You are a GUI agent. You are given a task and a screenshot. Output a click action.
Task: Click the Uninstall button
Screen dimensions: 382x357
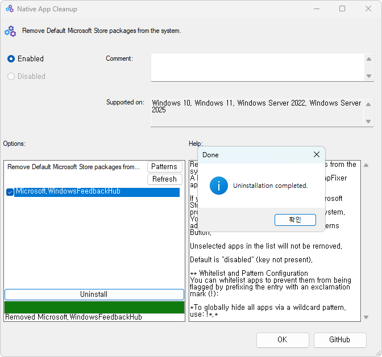tap(94, 295)
